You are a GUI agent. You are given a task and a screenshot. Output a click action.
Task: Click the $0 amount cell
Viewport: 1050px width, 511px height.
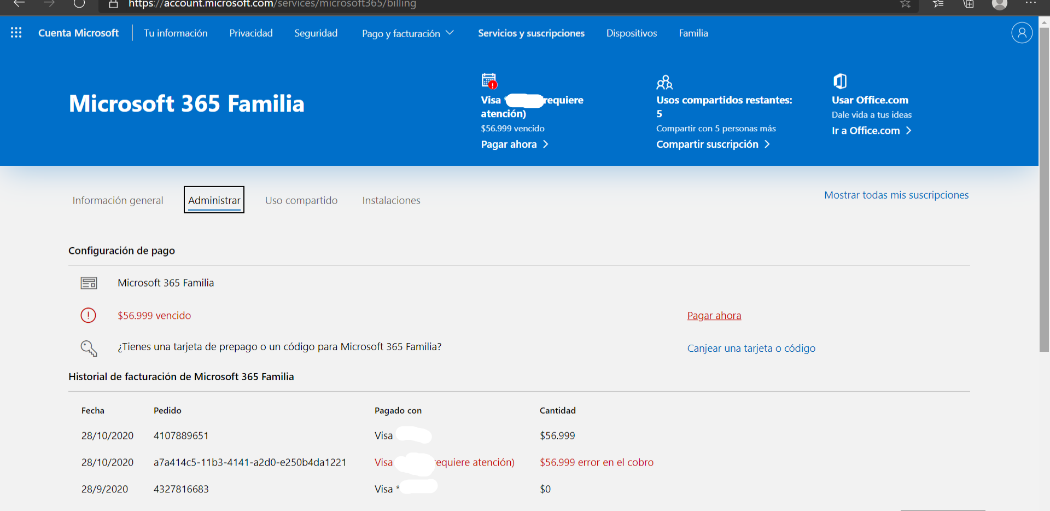point(545,489)
